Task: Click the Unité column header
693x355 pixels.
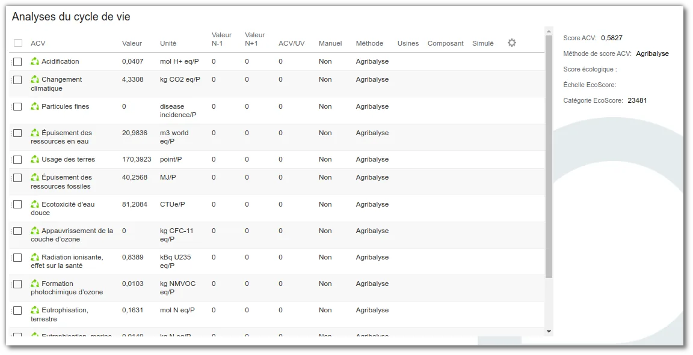Action: pos(168,43)
